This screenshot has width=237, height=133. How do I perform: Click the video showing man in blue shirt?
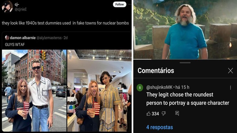point(185,29)
